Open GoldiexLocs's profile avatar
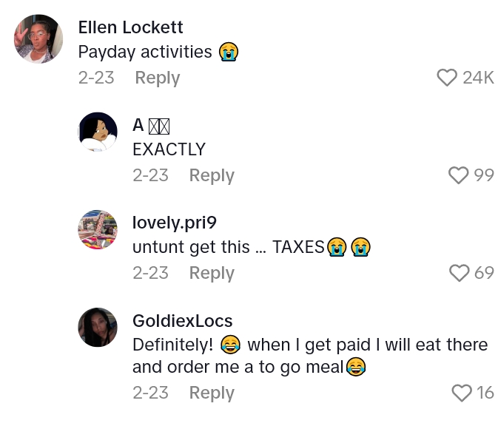 click(x=98, y=327)
